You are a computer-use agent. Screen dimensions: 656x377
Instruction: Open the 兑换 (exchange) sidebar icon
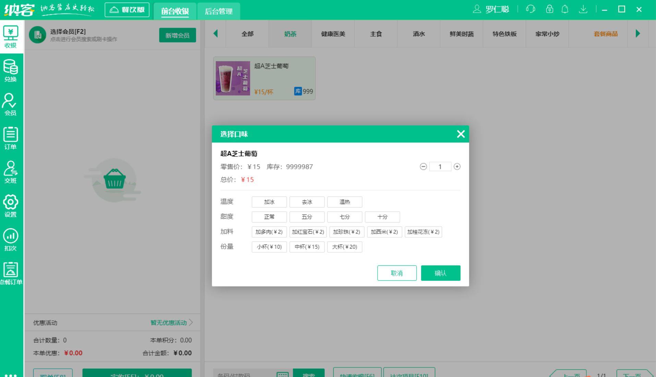tap(11, 71)
